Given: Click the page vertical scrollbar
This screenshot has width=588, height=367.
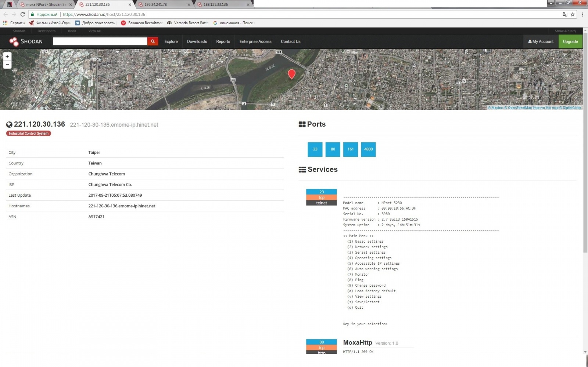Looking at the screenshot, I should tap(585, 143).
